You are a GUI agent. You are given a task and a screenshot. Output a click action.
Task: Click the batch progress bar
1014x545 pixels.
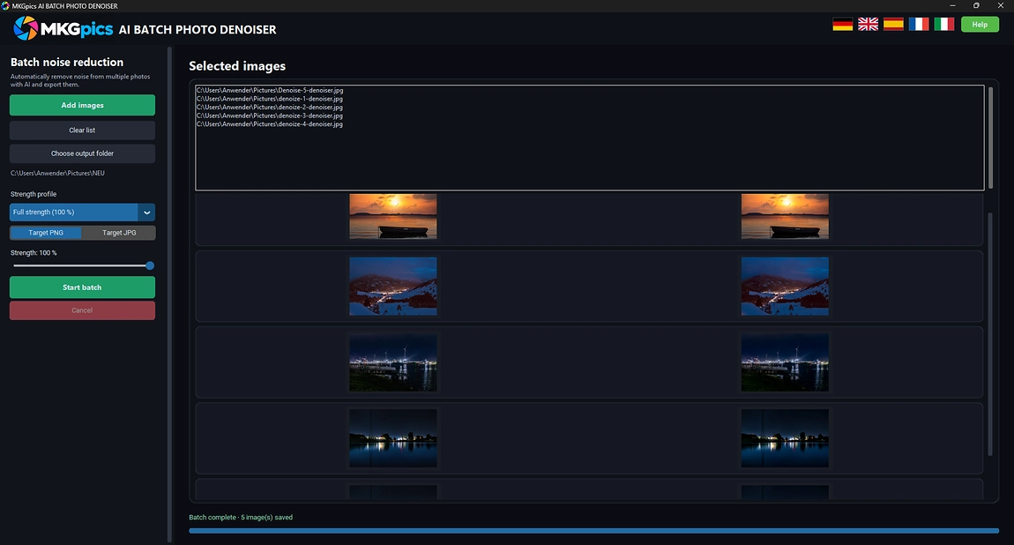coord(593,531)
